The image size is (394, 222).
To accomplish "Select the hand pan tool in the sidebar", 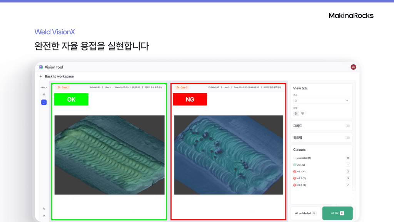I will pos(43,94).
